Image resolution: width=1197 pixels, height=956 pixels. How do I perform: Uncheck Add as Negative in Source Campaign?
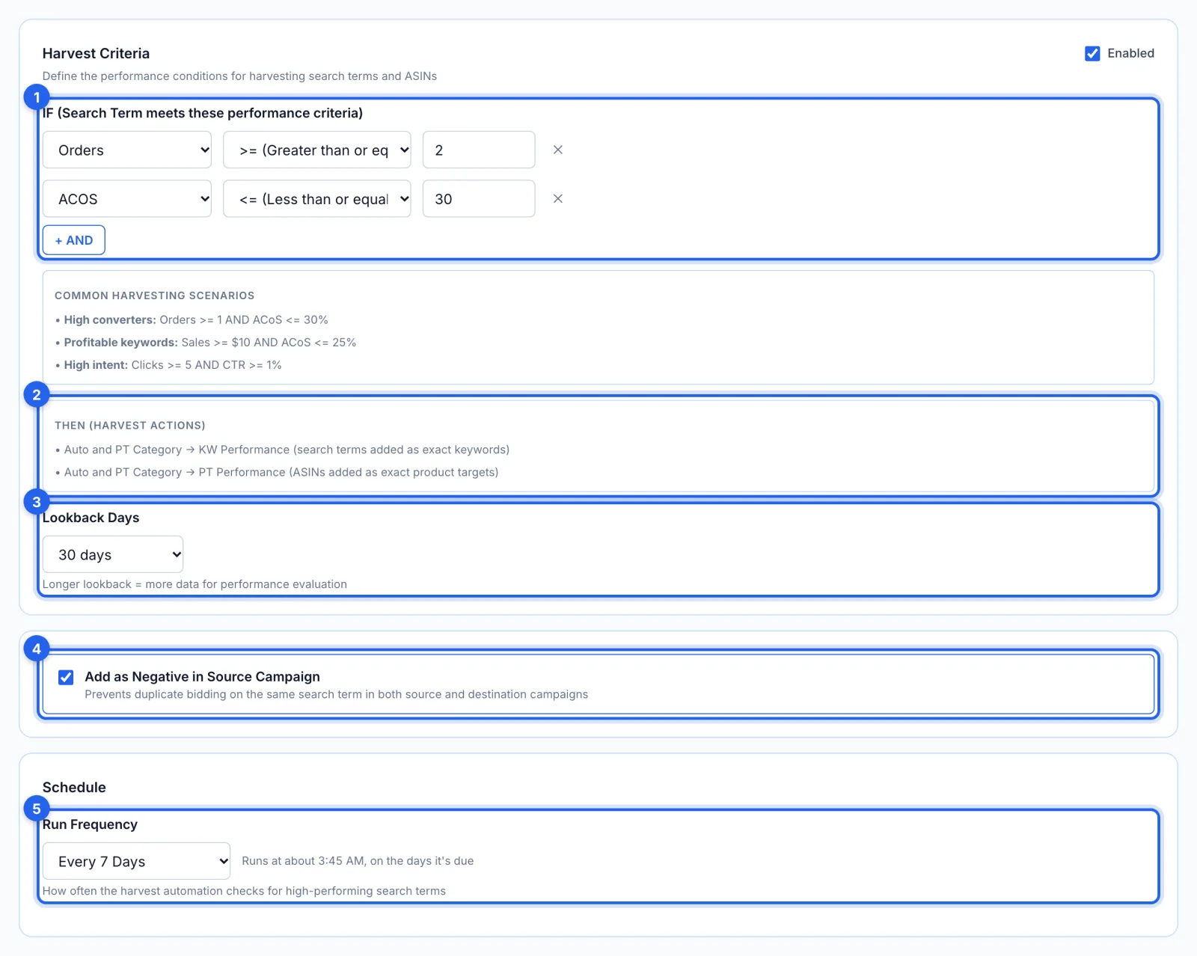(66, 677)
